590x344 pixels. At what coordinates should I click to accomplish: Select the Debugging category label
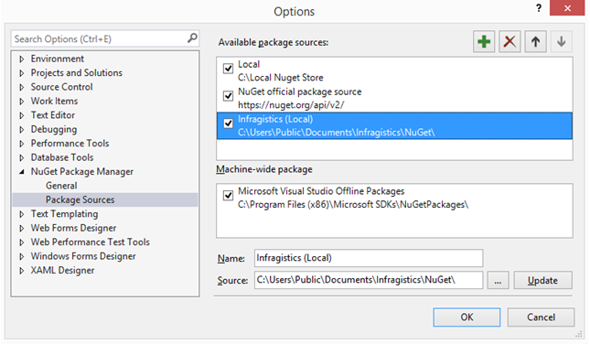point(54,130)
